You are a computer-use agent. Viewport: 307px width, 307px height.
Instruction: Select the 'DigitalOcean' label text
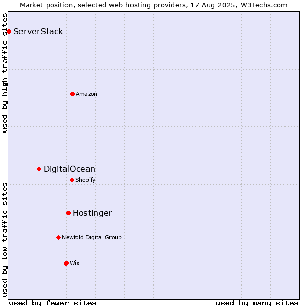click(x=69, y=169)
